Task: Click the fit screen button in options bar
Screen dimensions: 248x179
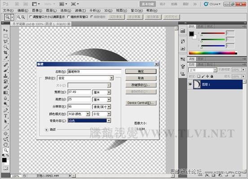Action: tap(135, 17)
